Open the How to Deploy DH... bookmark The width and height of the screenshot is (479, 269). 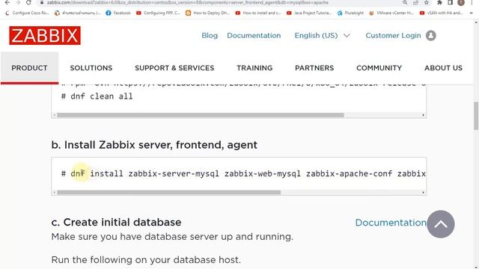208,13
